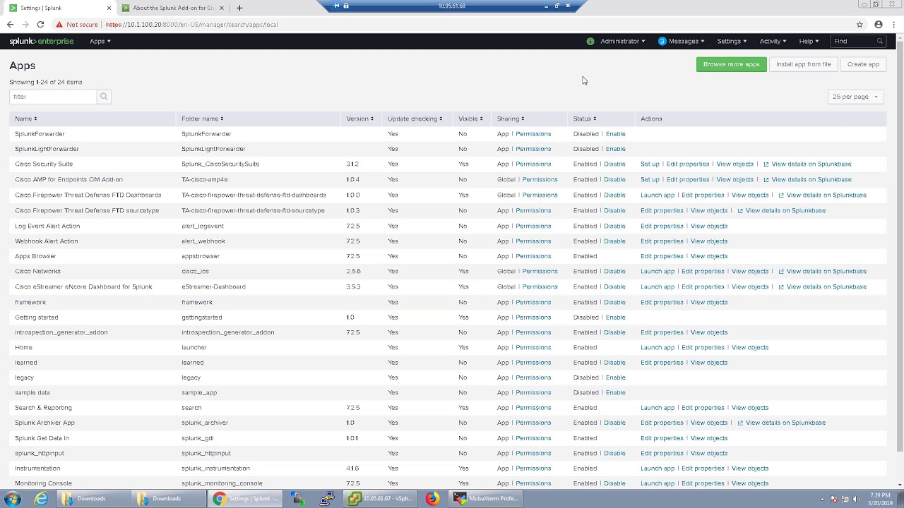This screenshot has height=508, width=904.
Task: View objects of Apps Browser
Action: (709, 256)
